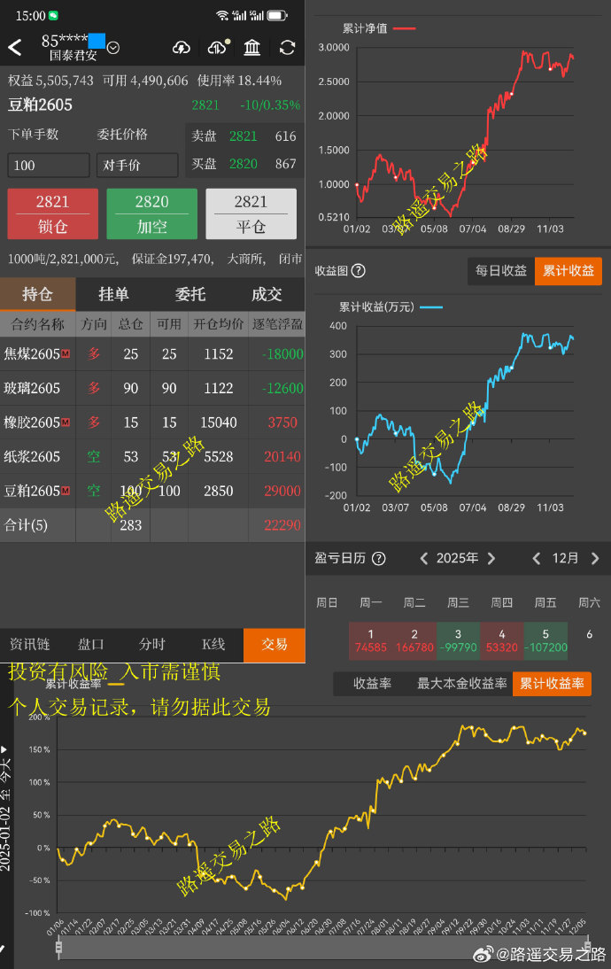Open the bank transfer icon
The image size is (611, 969).
point(252,48)
